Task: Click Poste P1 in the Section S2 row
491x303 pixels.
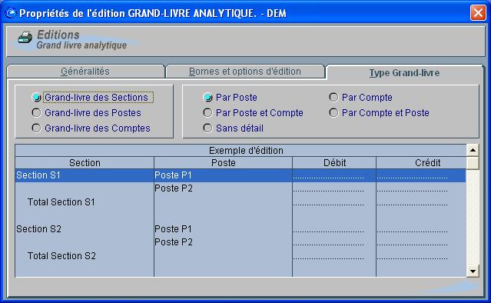Action: pyautogui.click(x=173, y=229)
